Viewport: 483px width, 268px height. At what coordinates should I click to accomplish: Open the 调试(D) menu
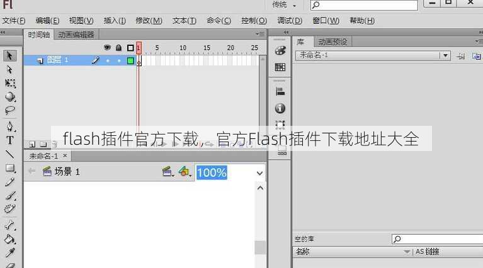(x=290, y=21)
